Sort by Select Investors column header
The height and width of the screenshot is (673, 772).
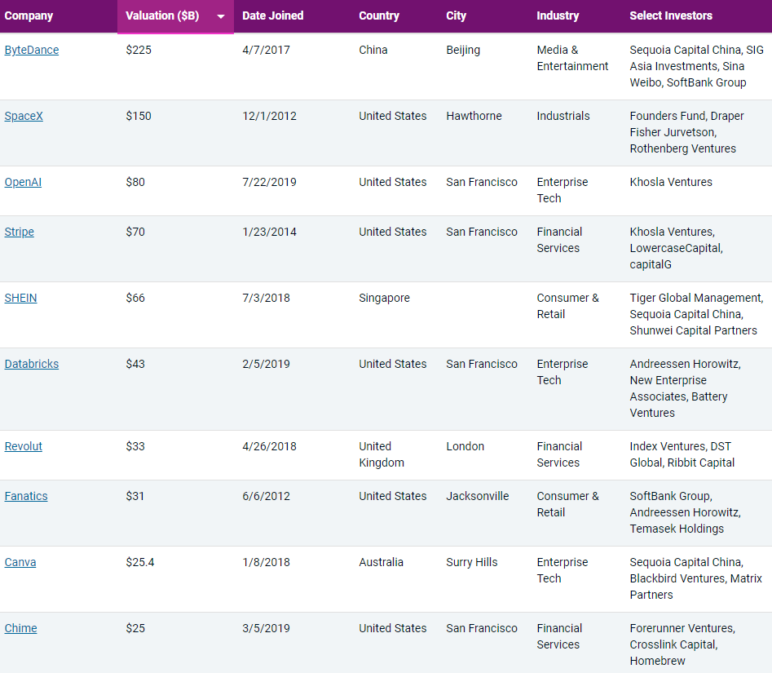pos(671,15)
